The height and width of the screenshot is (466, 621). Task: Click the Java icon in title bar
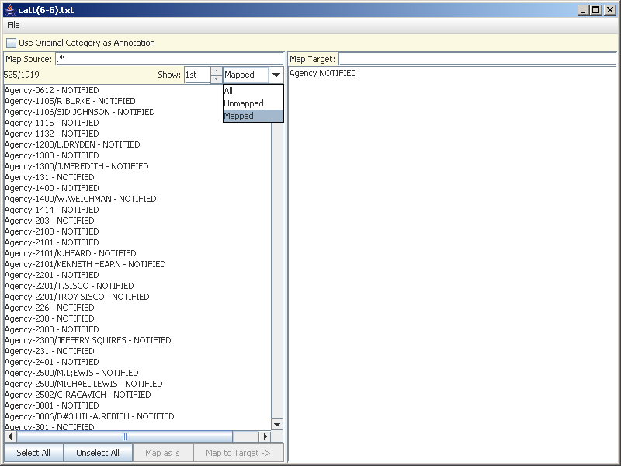[x=11, y=10]
